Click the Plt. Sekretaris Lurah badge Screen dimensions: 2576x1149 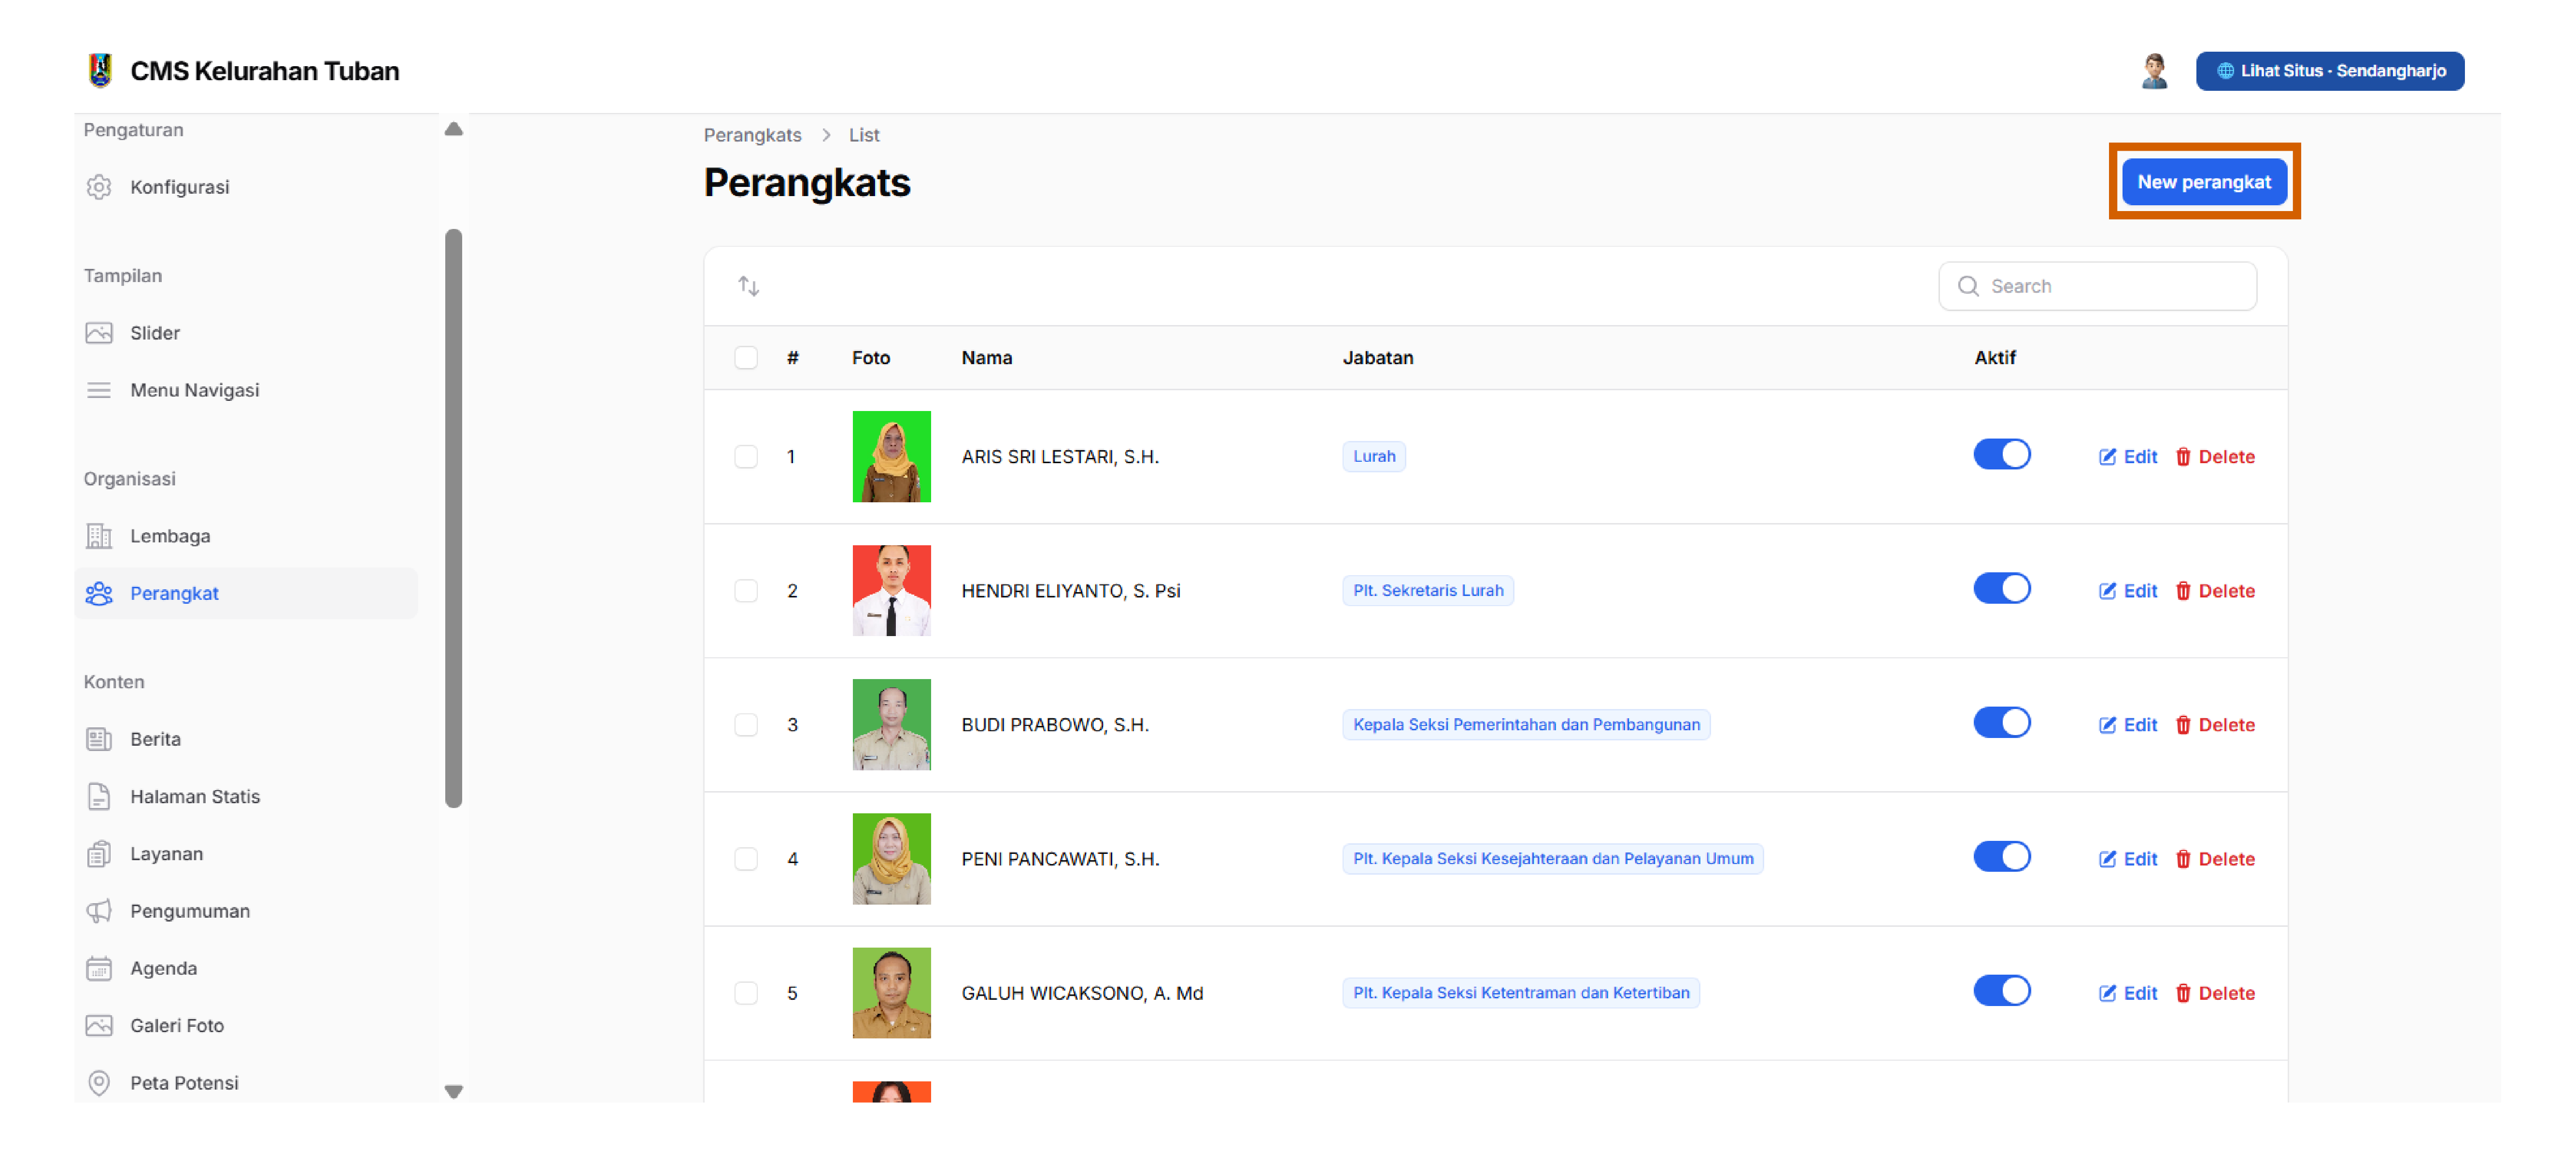(1428, 591)
